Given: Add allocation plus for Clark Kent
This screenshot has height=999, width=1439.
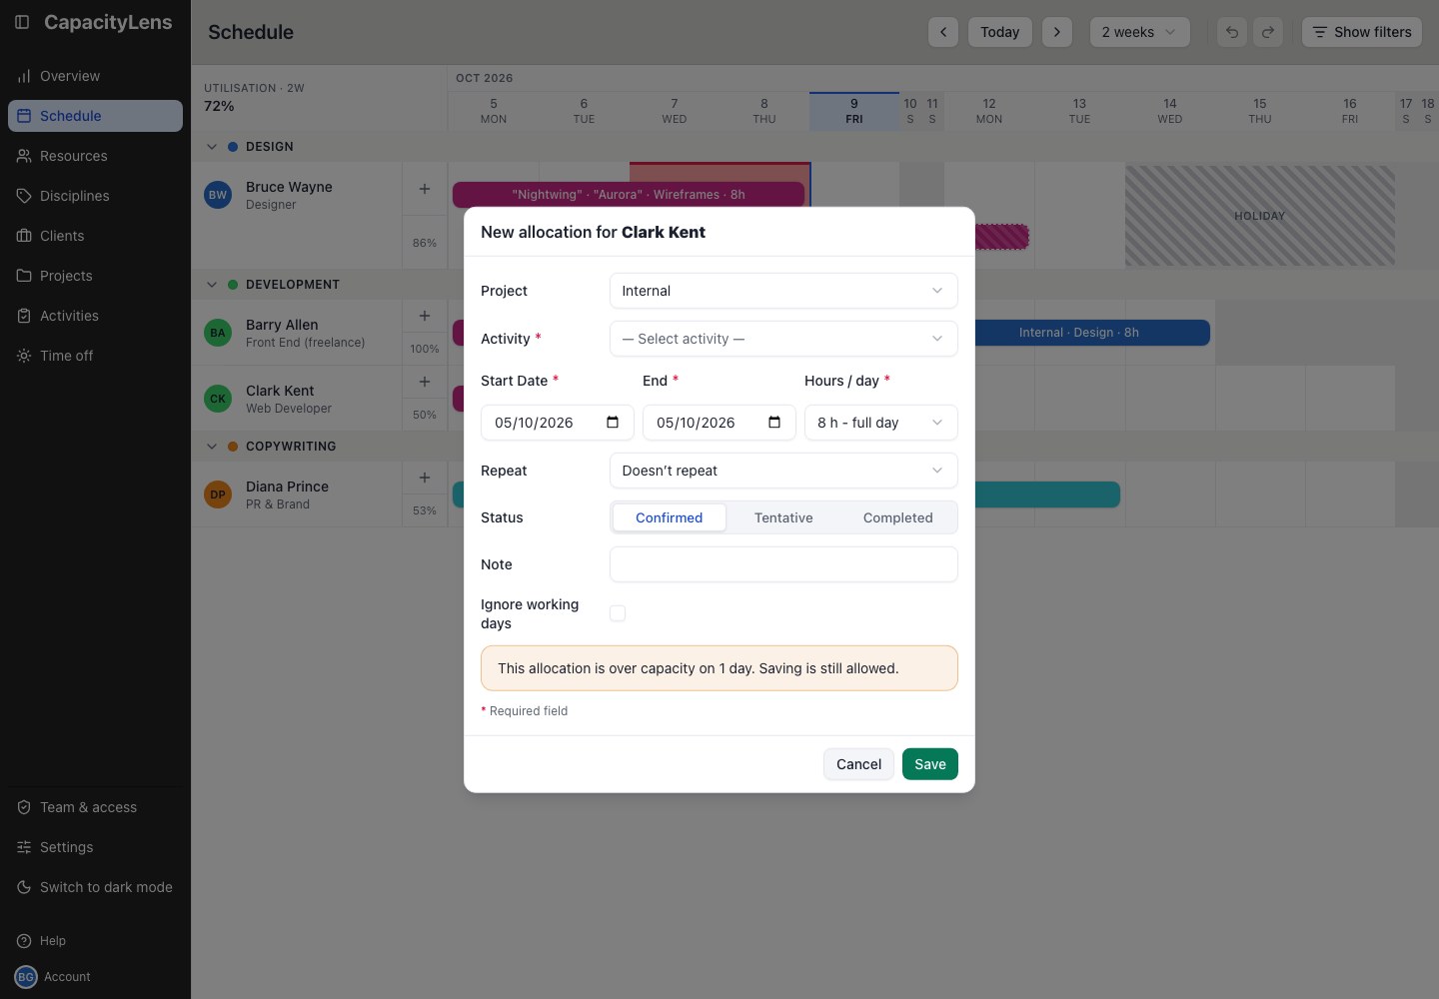Looking at the screenshot, I should point(425,382).
